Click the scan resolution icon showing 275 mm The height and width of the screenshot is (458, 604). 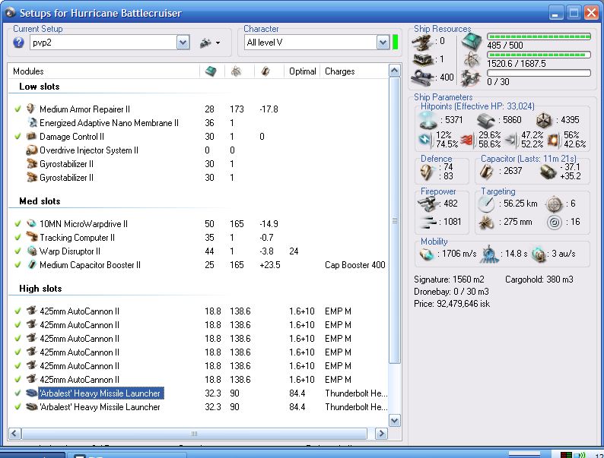486,223
